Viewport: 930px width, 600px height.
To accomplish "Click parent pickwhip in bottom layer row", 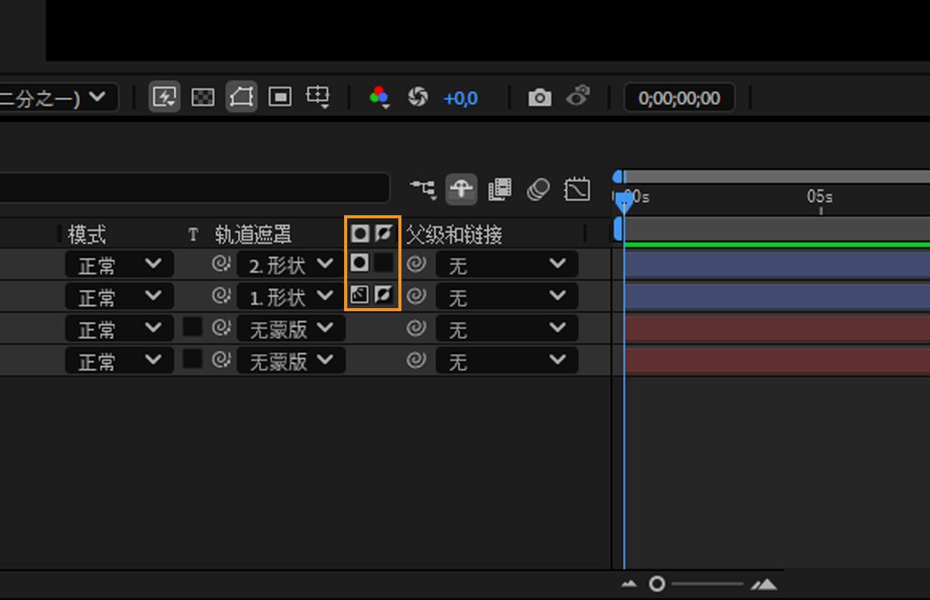I will point(416,361).
